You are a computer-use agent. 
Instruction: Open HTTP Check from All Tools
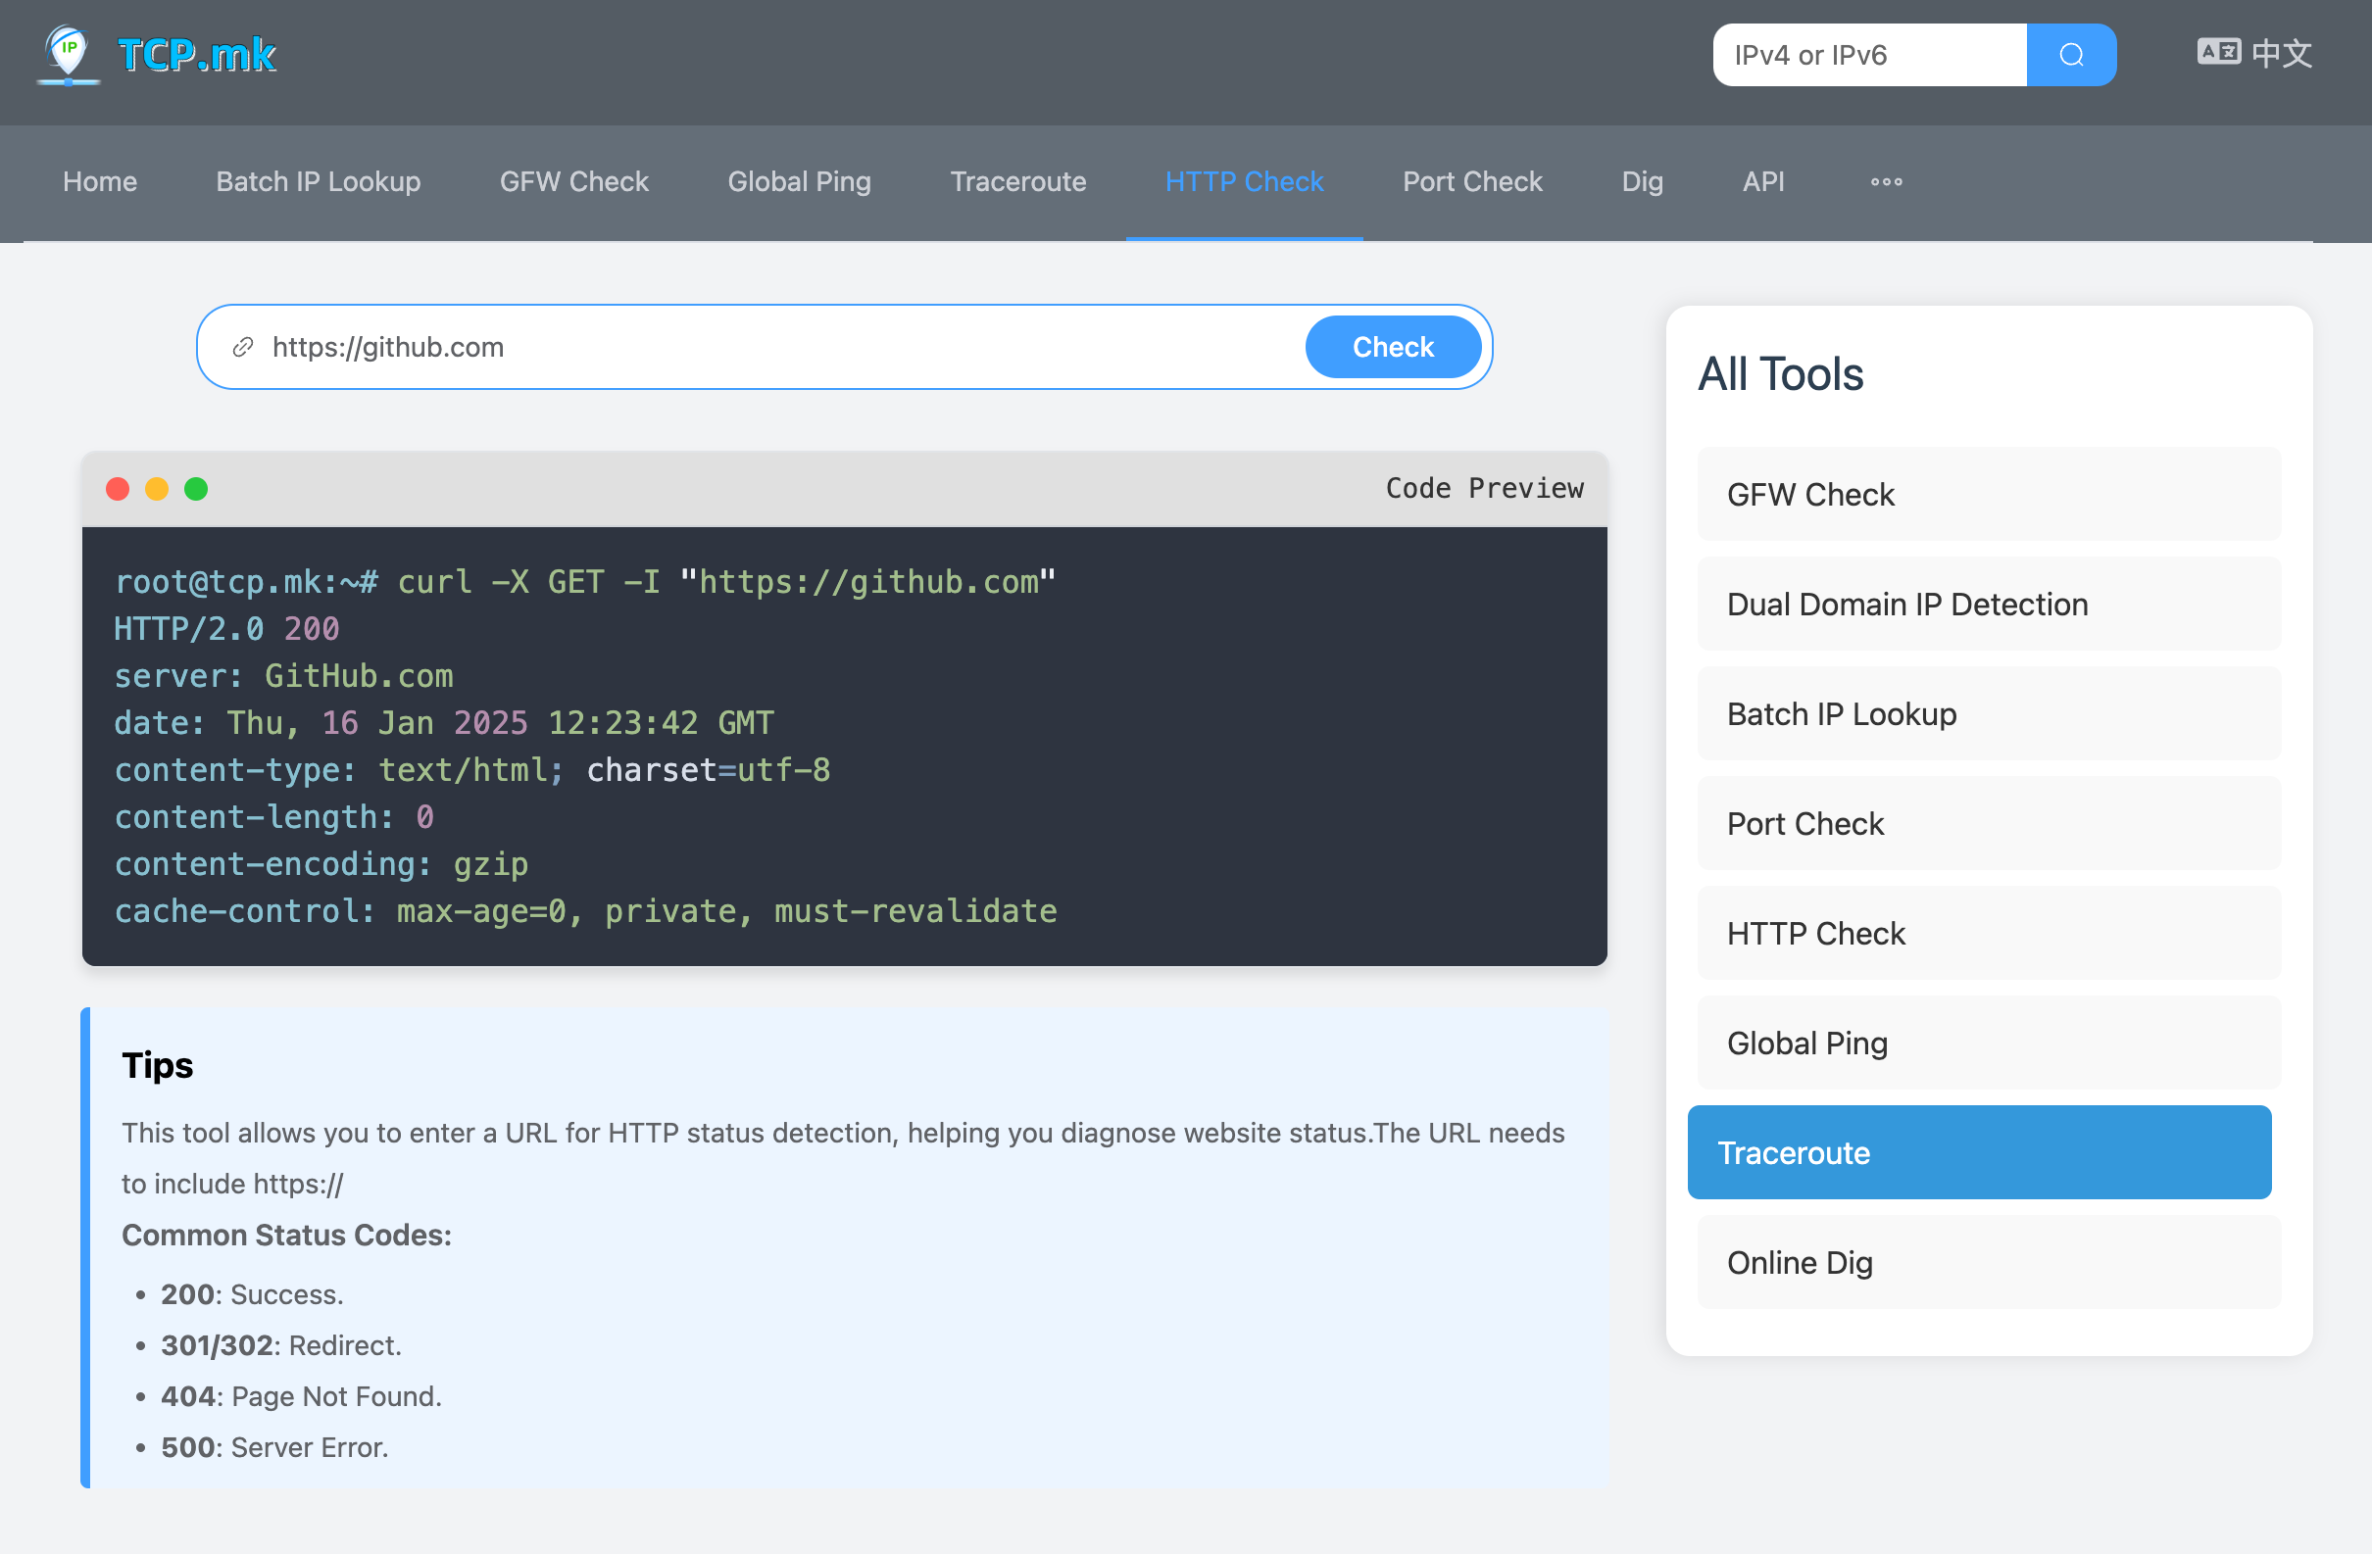click(1989, 933)
